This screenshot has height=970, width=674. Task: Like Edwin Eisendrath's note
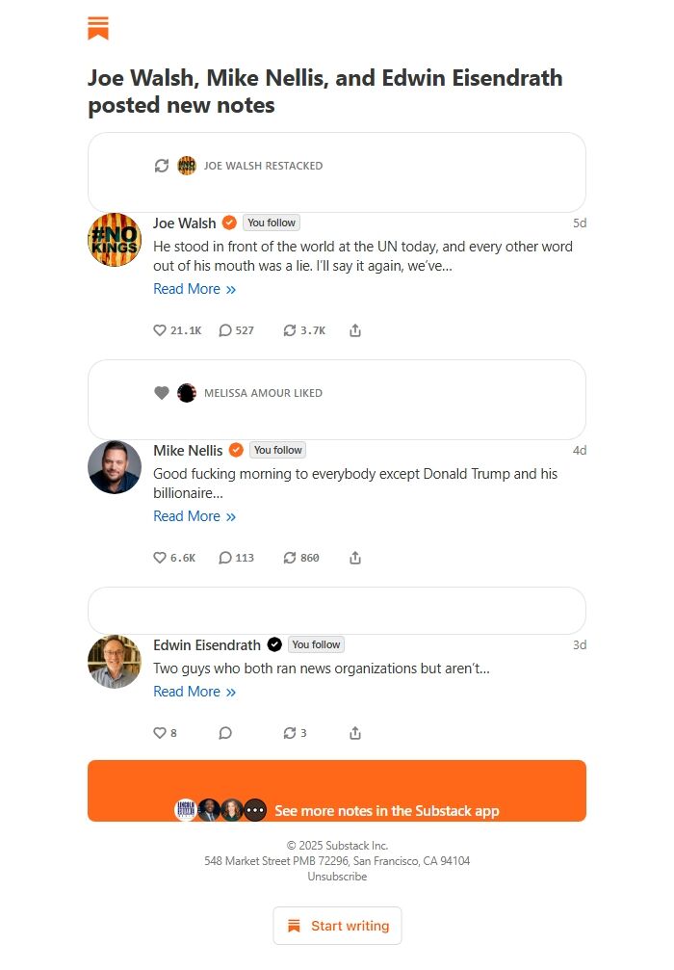click(160, 732)
